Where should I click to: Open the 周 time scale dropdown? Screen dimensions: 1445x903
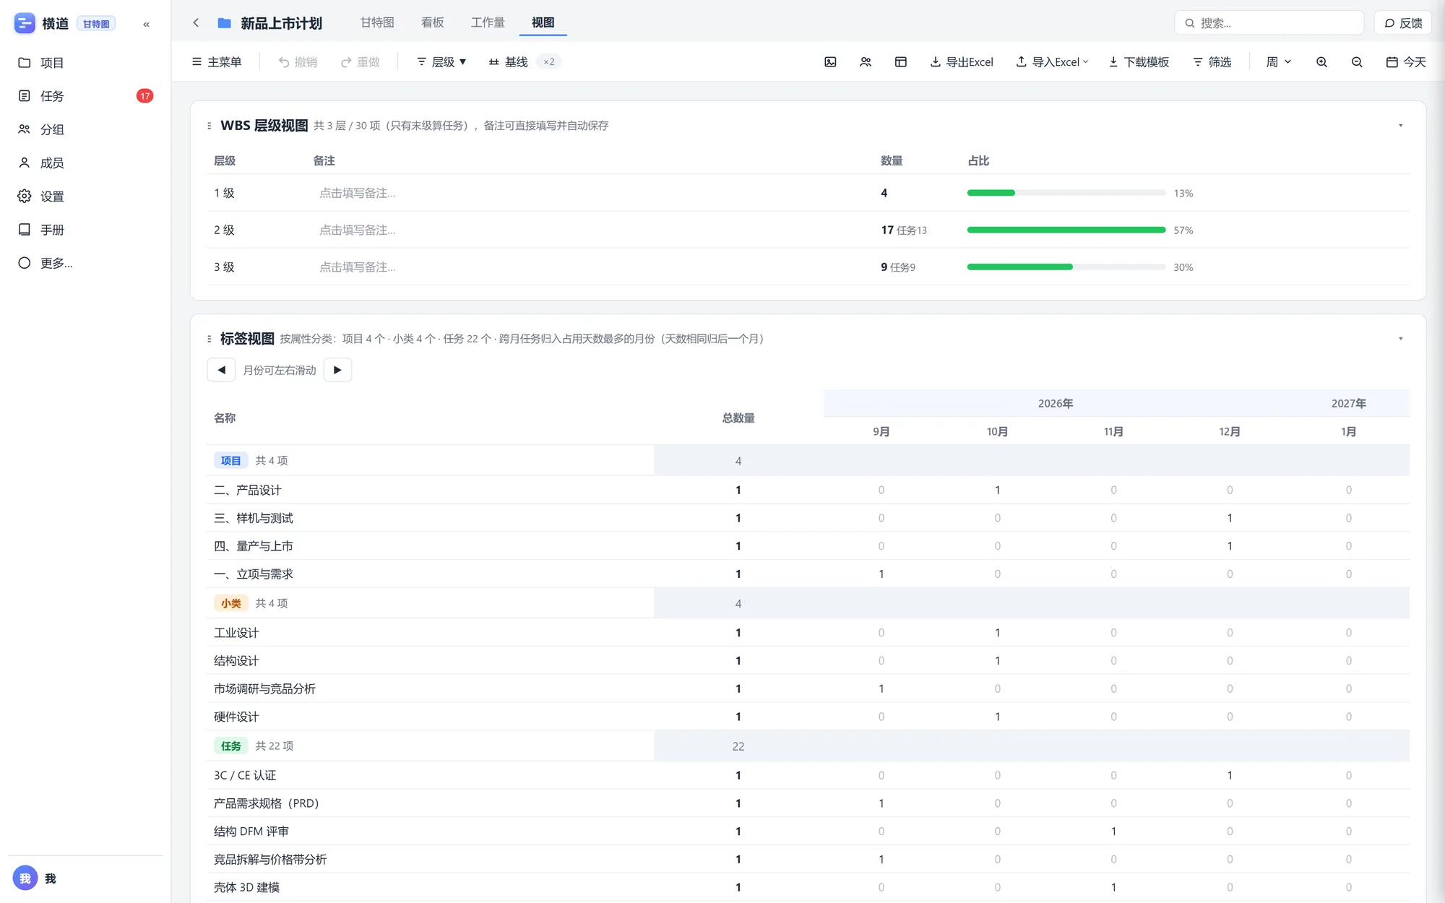(x=1278, y=62)
